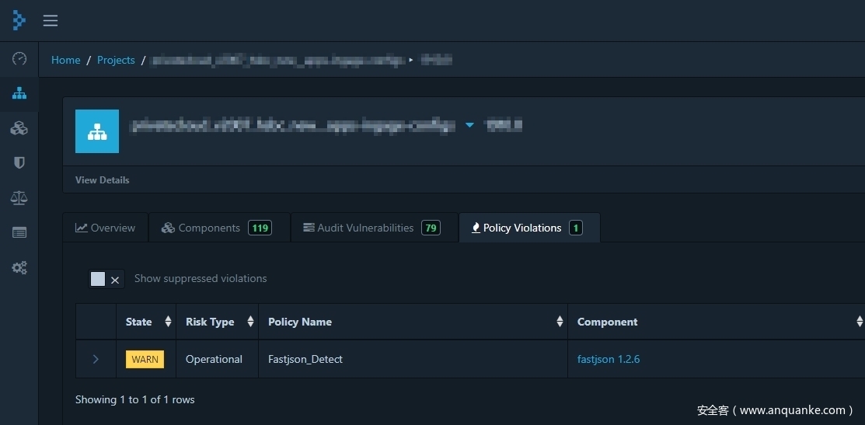Click the Showing 1 to 1 of 1 rows text
The width and height of the screenshot is (865, 425).
tap(135, 399)
